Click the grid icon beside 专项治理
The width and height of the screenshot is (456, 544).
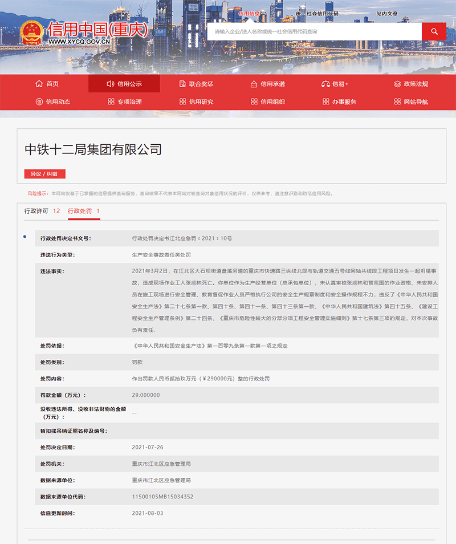coord(111,102)
